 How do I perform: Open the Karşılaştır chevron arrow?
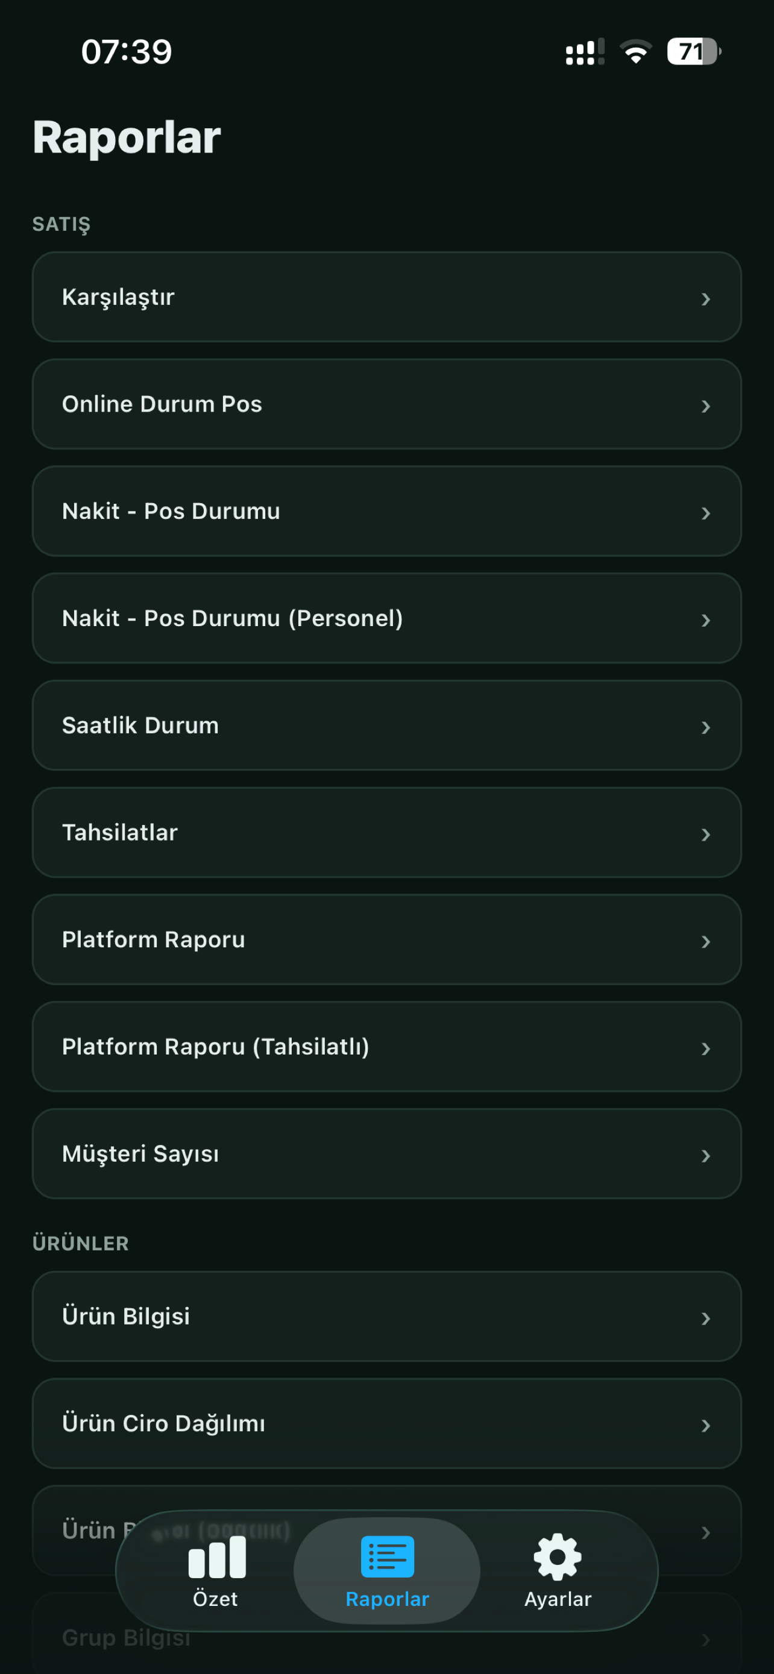coord(706,299)
